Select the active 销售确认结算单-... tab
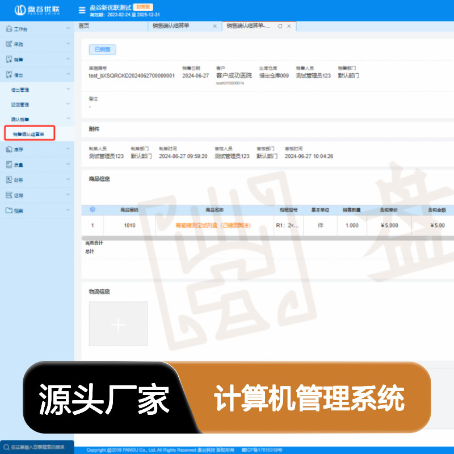Image resolution: width=454 pixels, height=454 pixels. (249, 26)
